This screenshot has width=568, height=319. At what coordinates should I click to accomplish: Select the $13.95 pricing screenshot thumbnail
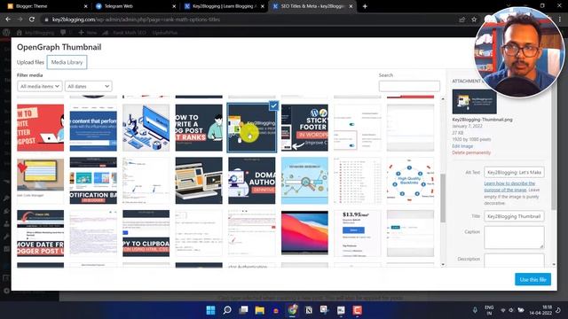358,233
